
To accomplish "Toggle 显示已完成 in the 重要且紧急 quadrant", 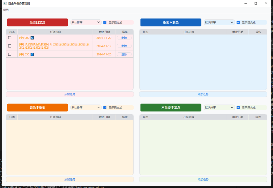I will pos(105,22).
